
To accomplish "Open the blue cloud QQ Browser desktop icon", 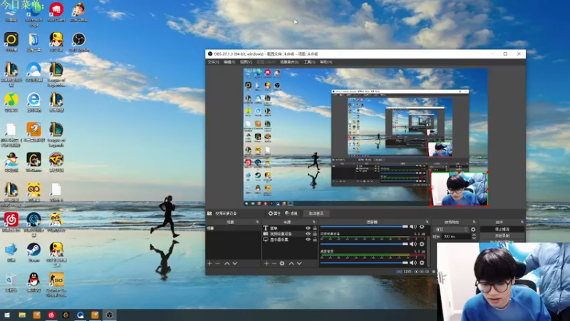I will pyautogui.click(x=33, y=72).
